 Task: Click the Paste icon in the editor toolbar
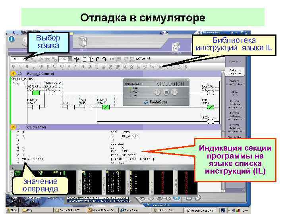point(90,59)
